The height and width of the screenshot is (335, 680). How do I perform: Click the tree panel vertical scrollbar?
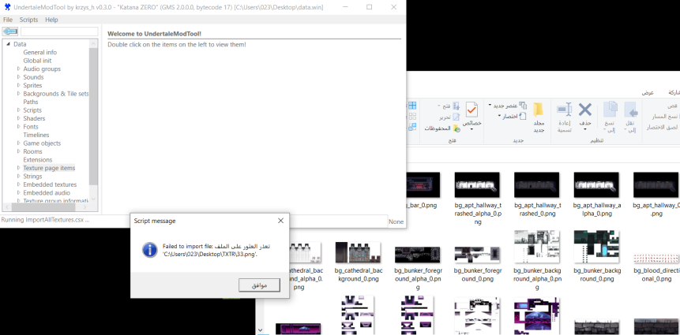tap(93, 116)
